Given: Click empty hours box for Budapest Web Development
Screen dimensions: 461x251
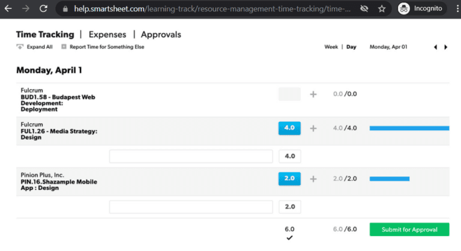Looking at the screenshot, I should point(289,94).
